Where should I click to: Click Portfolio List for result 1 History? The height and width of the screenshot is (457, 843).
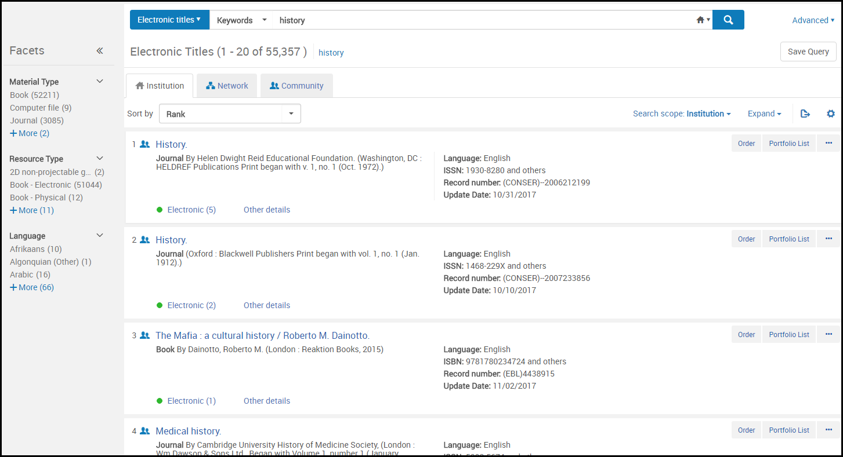pos(789,143)
